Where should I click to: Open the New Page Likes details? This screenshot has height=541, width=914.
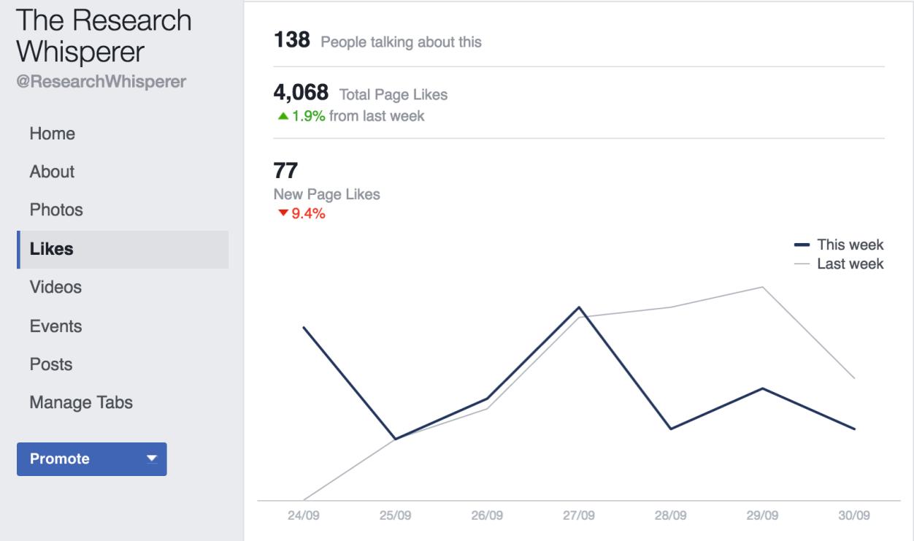(326, 194)
